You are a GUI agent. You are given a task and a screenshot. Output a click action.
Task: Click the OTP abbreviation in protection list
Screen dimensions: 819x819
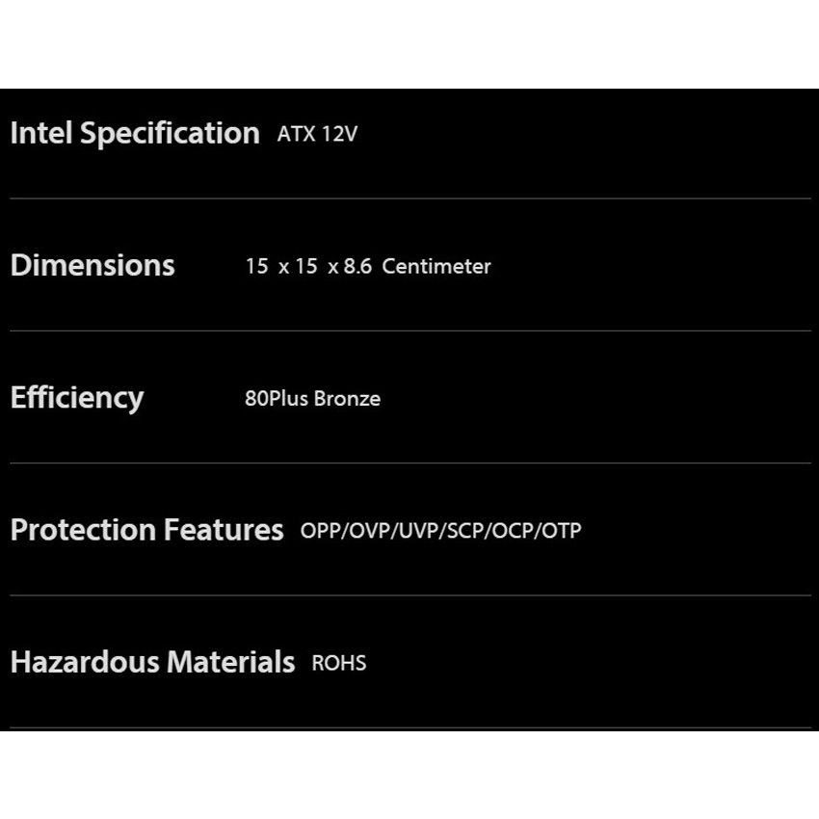point(561,530)
